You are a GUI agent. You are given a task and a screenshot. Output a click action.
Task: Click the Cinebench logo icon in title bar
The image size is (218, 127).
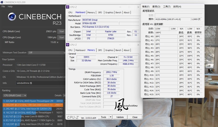[x=2, y=2]
